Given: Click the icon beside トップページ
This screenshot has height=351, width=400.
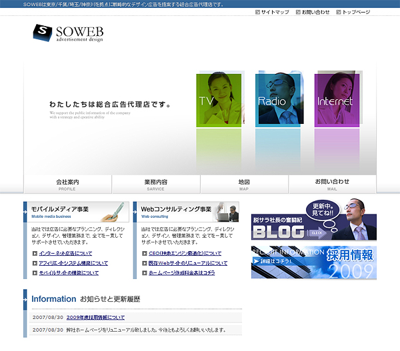Looking at the screenshot, I should pyautogui.click(x=338, y=12).
